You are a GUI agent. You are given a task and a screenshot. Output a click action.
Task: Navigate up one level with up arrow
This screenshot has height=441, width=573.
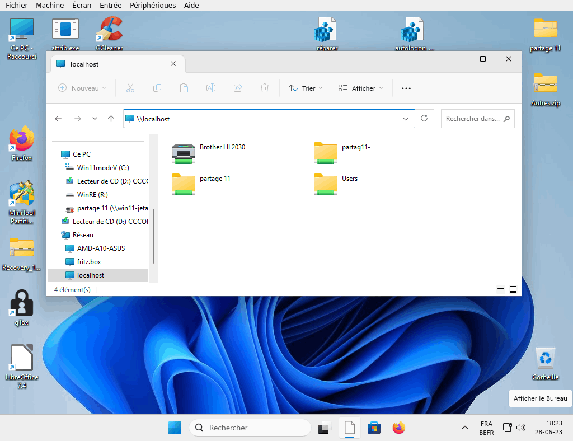[x=111, y=119]
